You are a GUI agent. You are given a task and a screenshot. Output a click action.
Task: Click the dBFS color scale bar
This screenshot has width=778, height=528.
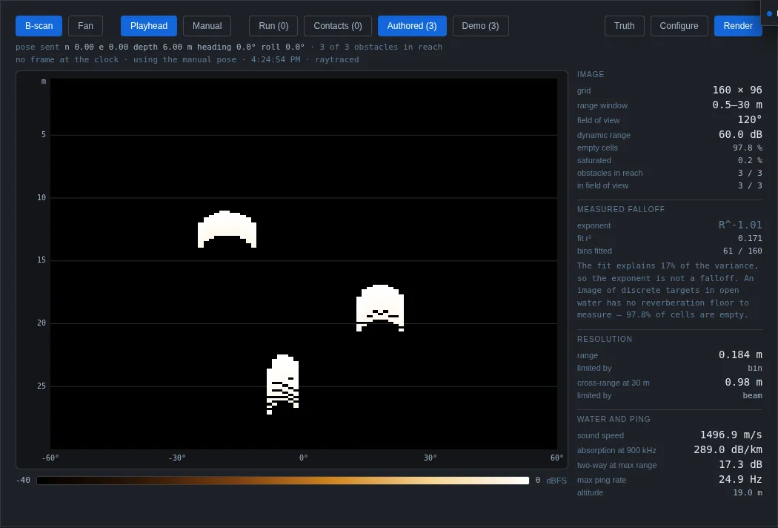[283, 481]
